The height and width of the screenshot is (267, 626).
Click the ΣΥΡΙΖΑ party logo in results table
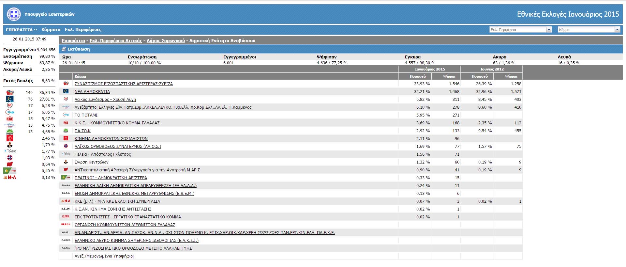point(66,84)
